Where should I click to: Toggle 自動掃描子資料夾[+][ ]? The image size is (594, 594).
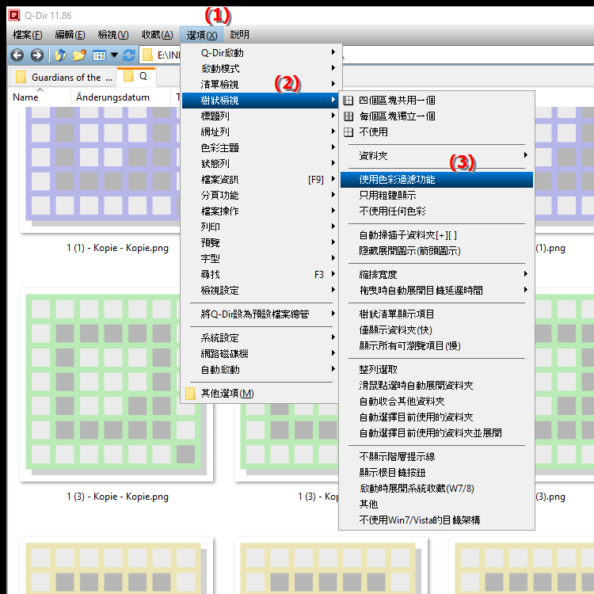coord(436,235)
